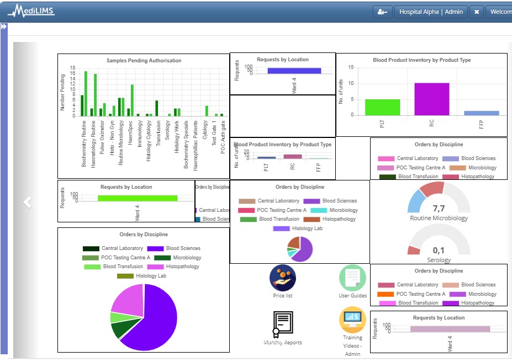The width and height of the screenshot is (512, 362).
Task: Click the lavender Blood Sciences legend entry
Action: (469, 158)
